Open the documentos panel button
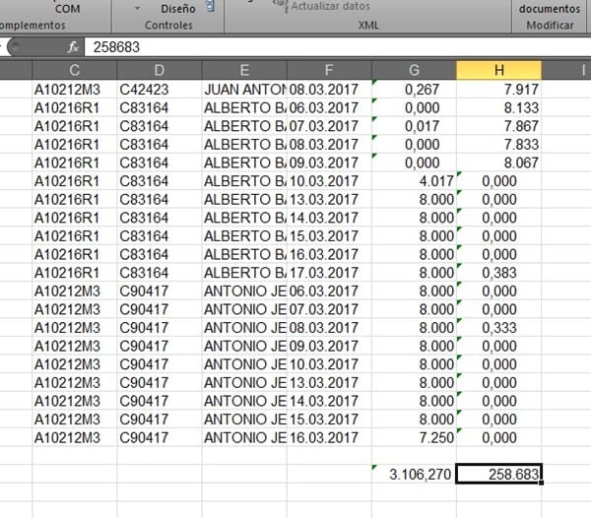This screenshot has width=591, height=518. [550, 8]
